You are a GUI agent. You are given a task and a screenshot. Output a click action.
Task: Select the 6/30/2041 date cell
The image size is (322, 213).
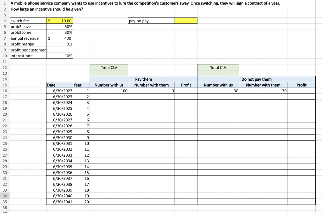60,202
